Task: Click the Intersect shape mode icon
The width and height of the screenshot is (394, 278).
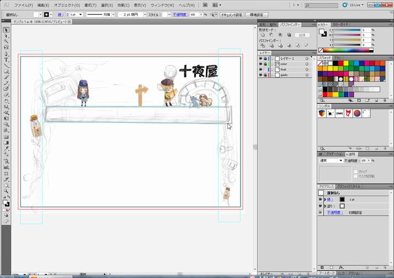Action: (280, 35)
